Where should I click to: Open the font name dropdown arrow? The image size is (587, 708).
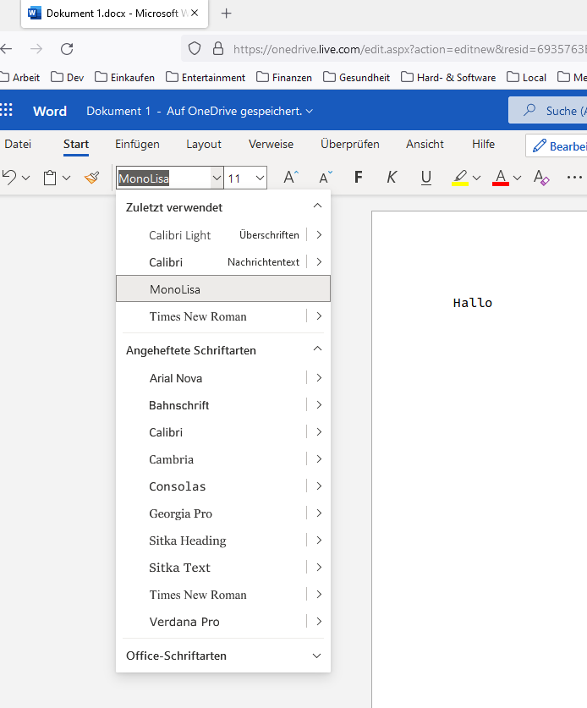pos(217,178)
